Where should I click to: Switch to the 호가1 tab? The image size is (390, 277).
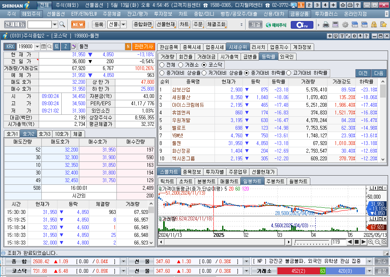click(x=12, y=134)
